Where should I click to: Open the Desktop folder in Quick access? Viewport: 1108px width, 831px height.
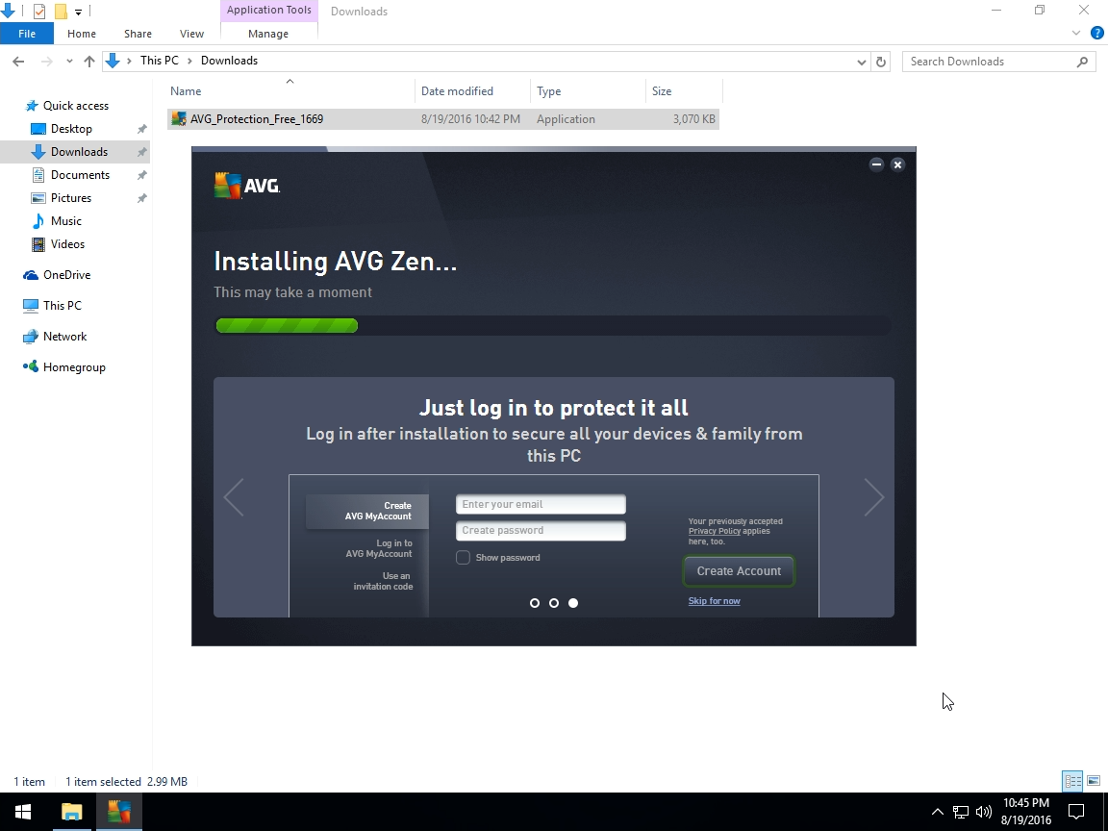pos(71,129)
